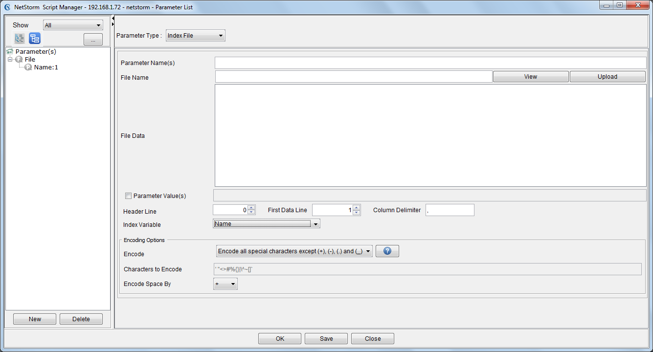Collapse the left panel with splitter arrow
The height and width of the screenshot is (352, 653).
[x=113, y=18]
